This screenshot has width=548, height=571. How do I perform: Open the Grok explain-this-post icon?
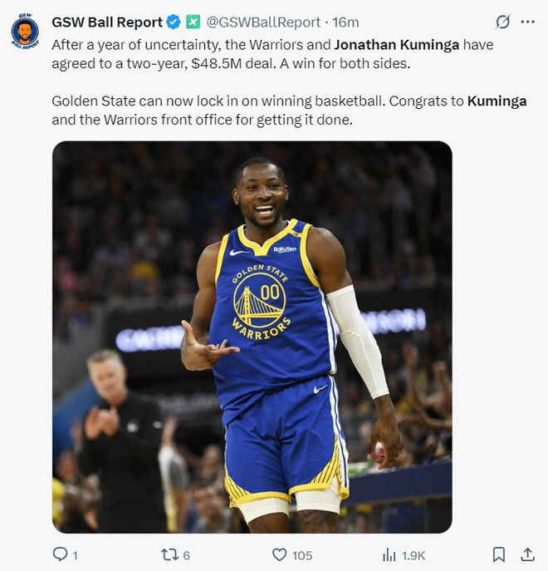coord(502,22)
